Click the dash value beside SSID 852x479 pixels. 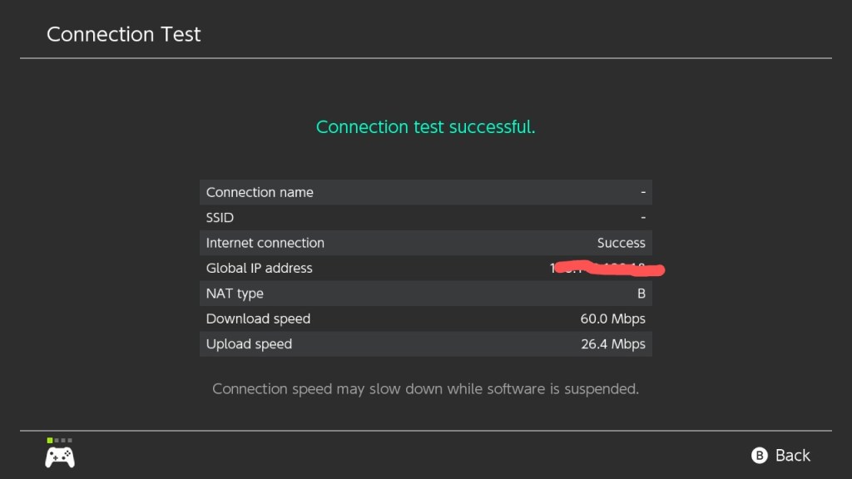tap(642, 218)
